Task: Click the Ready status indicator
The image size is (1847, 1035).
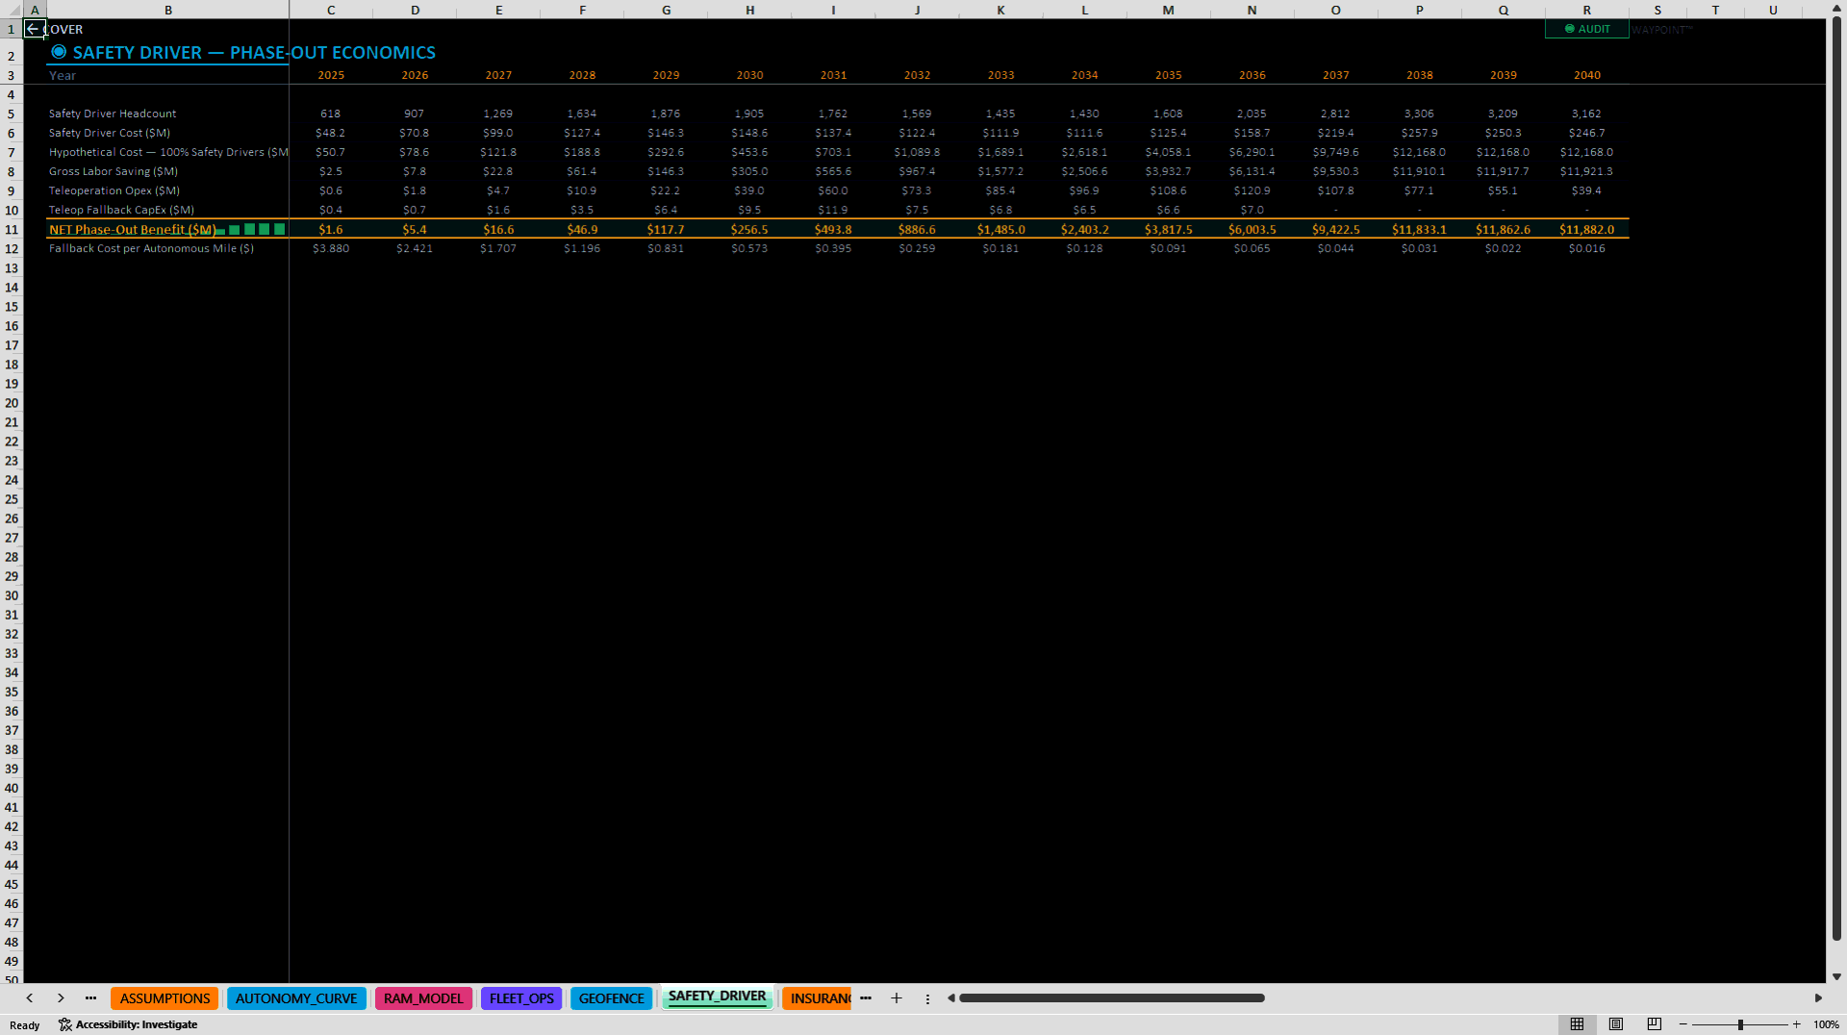Action: [25, 1025]
